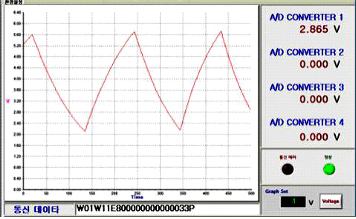356x219 pixels.
Task: Click the black communication error indicator lamp
Action: tap(288, 169)
